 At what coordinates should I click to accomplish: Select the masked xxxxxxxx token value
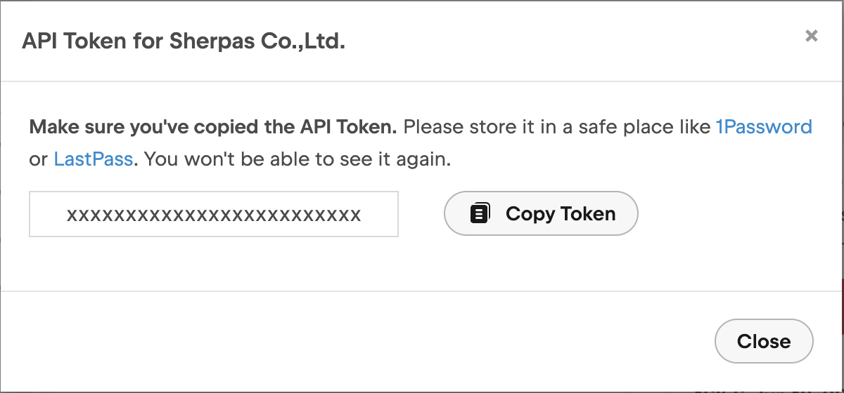214,215
